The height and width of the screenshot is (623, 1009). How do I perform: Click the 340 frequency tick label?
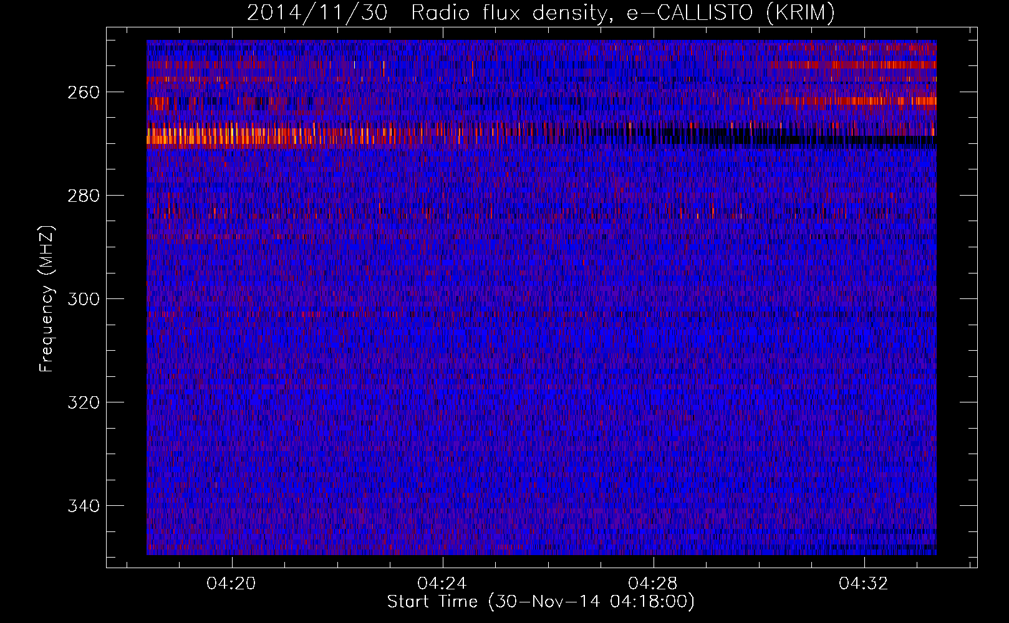(84, 506)
